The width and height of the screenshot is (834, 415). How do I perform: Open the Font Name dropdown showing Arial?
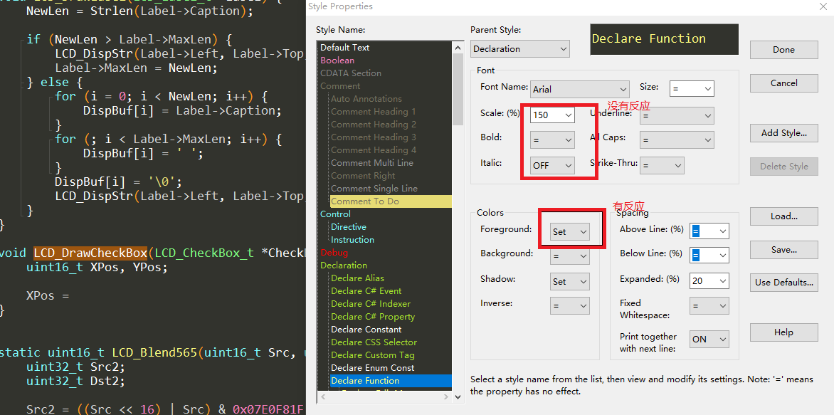[580, 90]
